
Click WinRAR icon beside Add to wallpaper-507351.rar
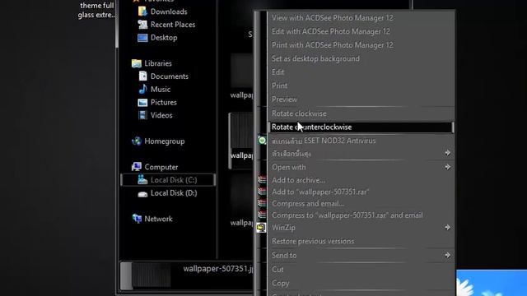[x=262, y=192]
